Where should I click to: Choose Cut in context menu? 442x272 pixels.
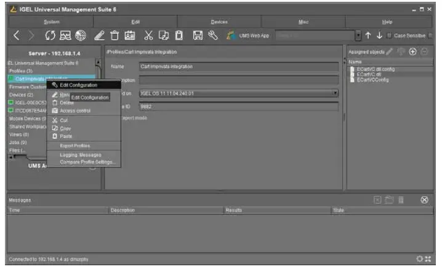(x=84, y=120)
